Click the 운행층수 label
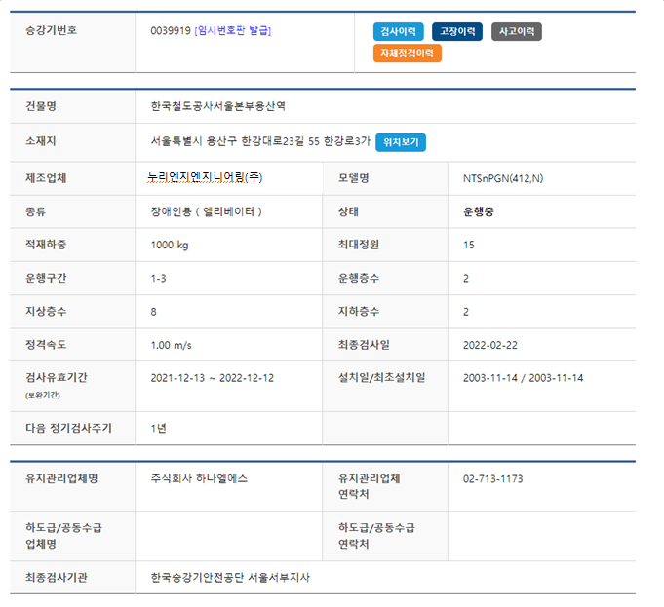 click(x=358, y=278)
